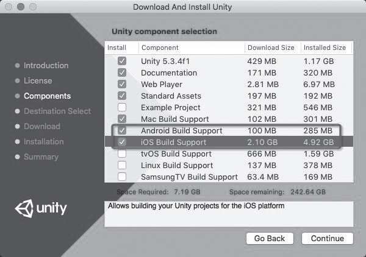Click the 546 MB installed size cell
Viewport: 366px width, 257px height.
[318, 107]
